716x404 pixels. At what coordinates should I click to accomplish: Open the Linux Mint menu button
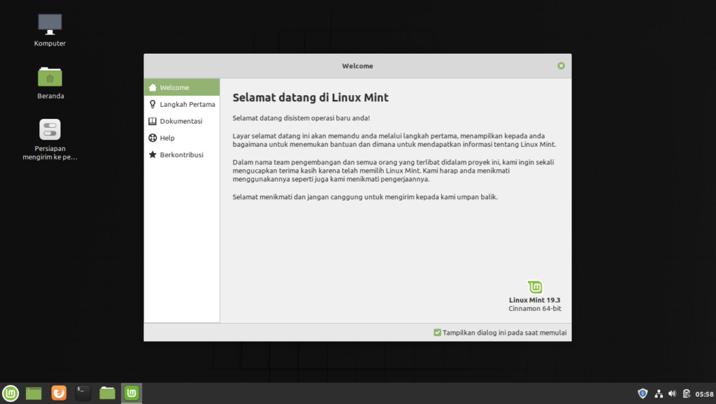click(x=10, y=393)
